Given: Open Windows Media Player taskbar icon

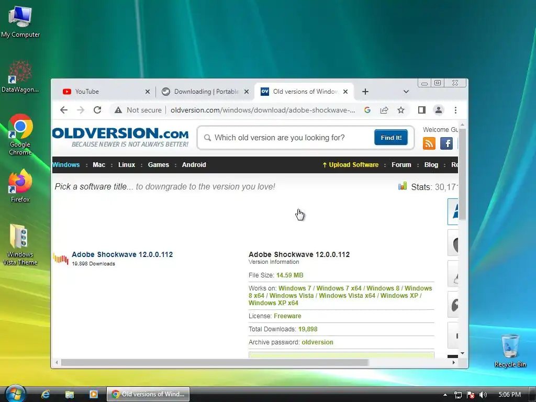Looking at the screenshot, I should point(93,394).
